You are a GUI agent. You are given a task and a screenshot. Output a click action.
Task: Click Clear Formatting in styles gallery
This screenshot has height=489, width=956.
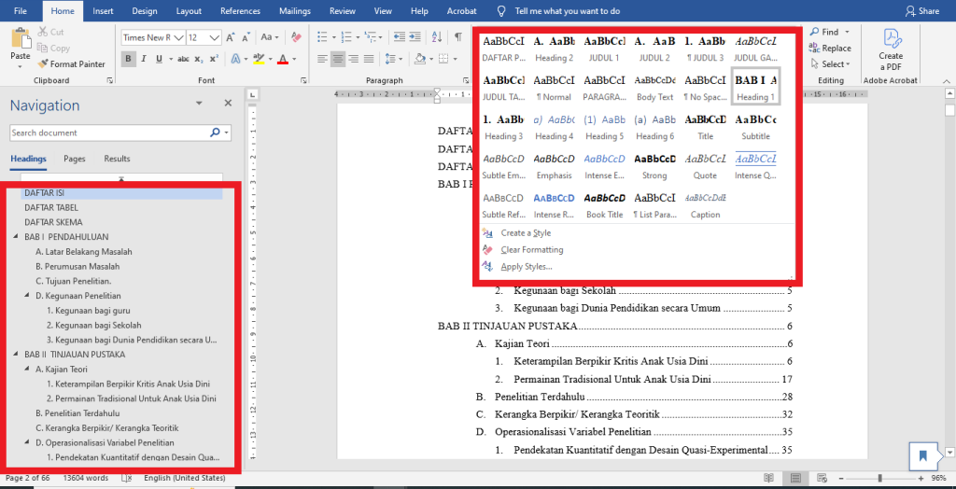click(x=531, y=250)
